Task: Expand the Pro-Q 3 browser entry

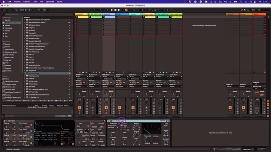Action: [25, 62]
